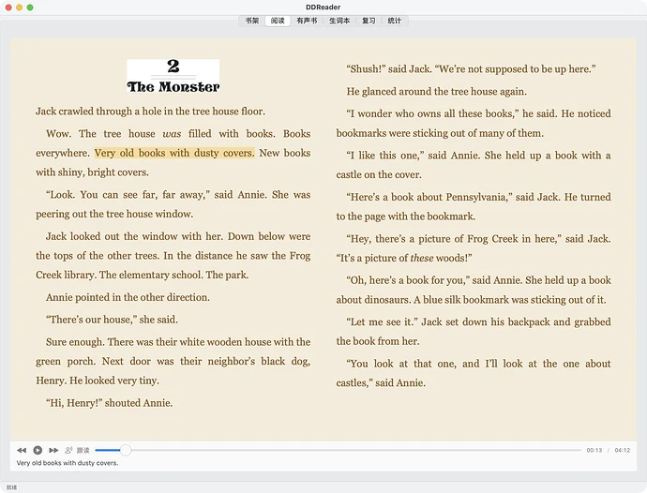Click the highlighted sentence 'Very old books with dusty covers.'
Viewport: 647px width, 493px height.
point(174,153)
